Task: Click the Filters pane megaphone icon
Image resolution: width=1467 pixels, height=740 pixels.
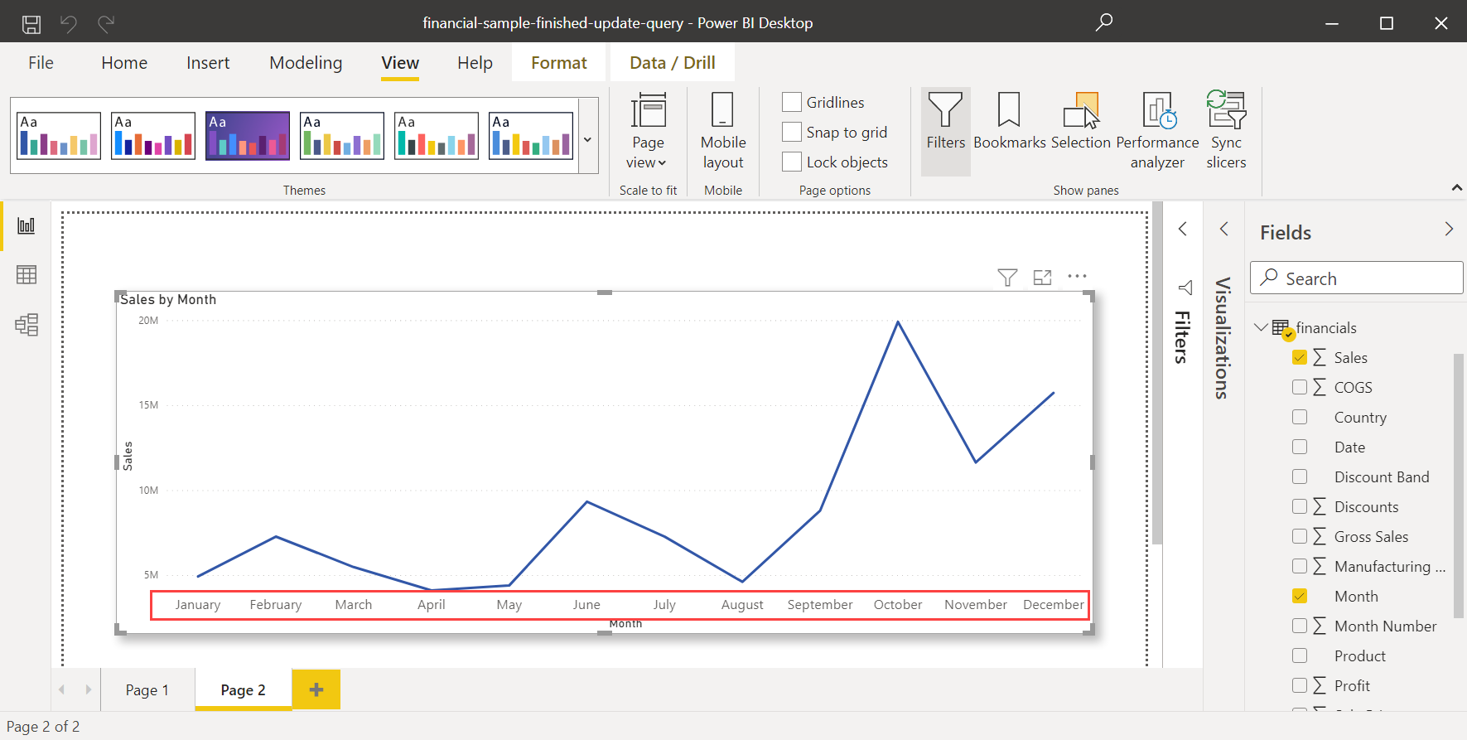Action: pyautogui.click(x=1185, y=288)
